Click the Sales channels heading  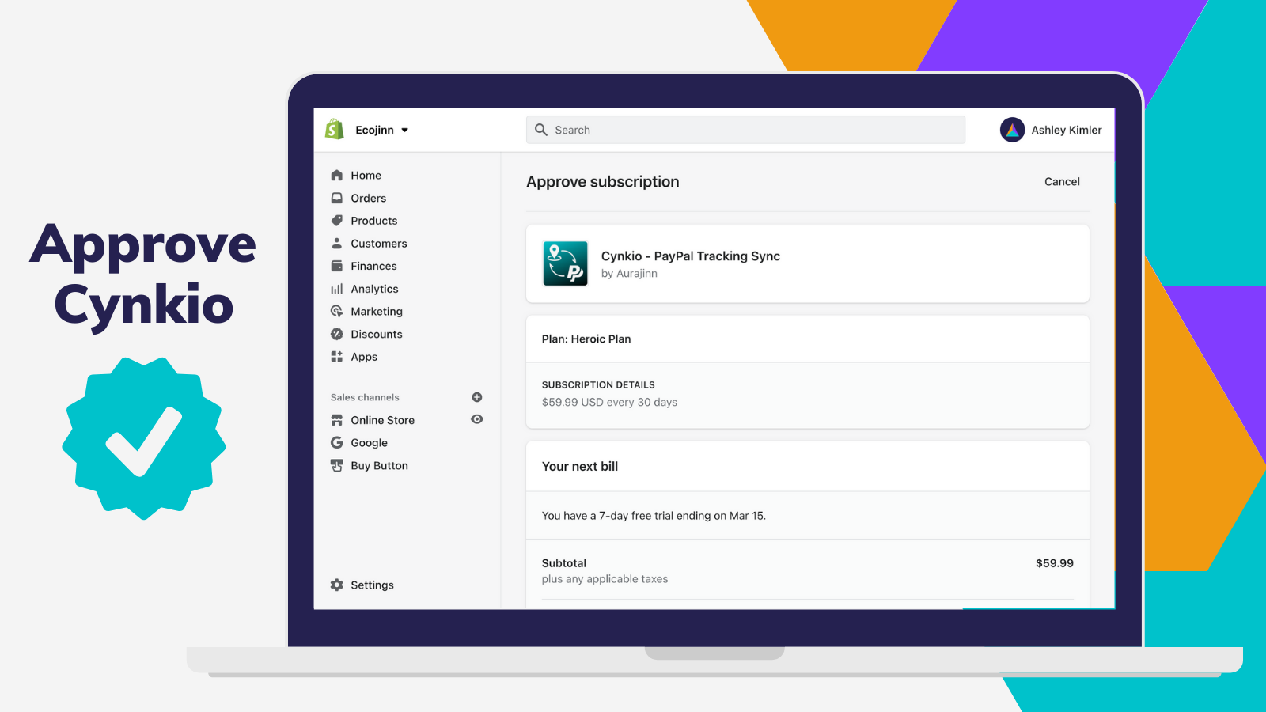click(365, 397)
